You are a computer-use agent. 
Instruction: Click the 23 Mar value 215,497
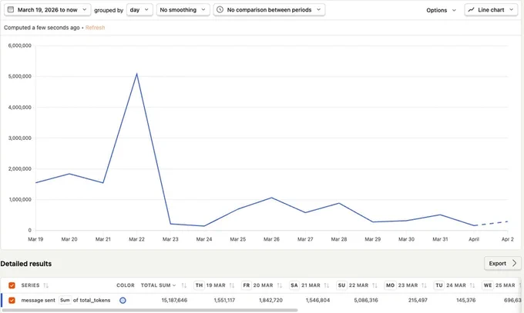pyautogui.click(x=418, y=301)
